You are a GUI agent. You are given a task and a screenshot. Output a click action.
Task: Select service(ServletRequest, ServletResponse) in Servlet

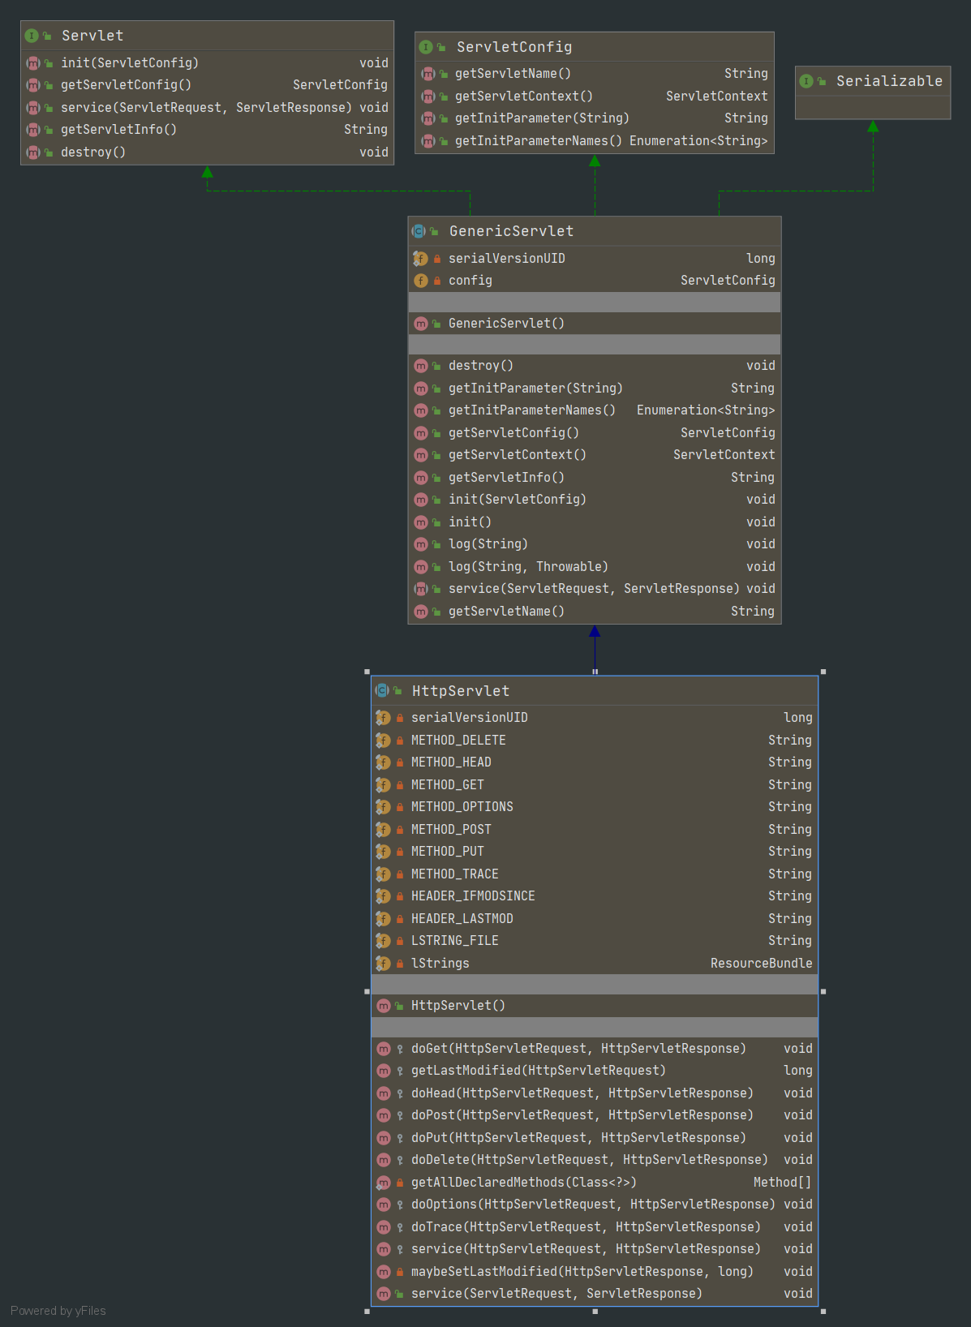207,108
